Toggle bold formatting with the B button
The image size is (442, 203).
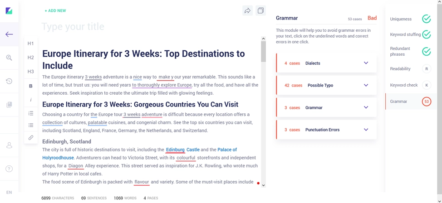[x=31, y=86]
